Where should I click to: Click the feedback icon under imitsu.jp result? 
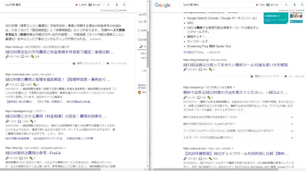[x=107, y=63]
